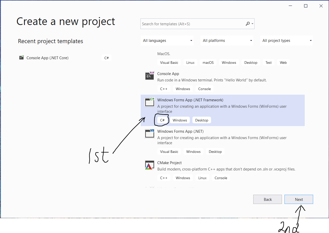Close the Create a new project dialog

(x=321, y=6)
